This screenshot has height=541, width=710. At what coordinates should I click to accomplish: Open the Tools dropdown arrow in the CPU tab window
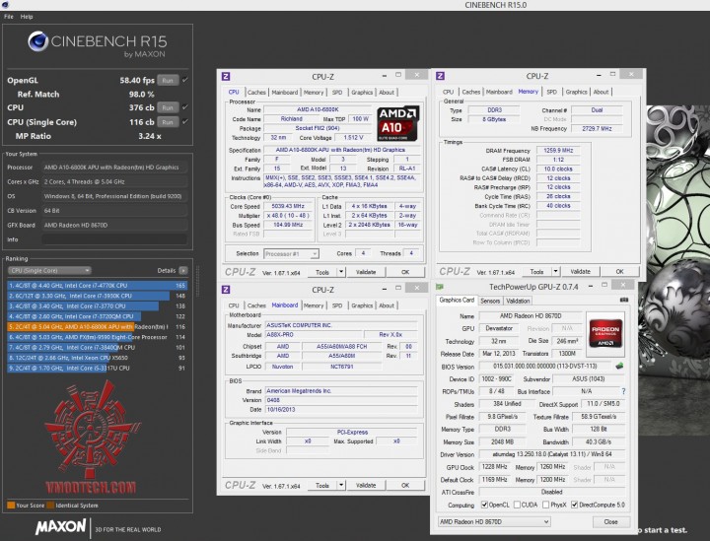pyautogui.click(x=341, y=272)
